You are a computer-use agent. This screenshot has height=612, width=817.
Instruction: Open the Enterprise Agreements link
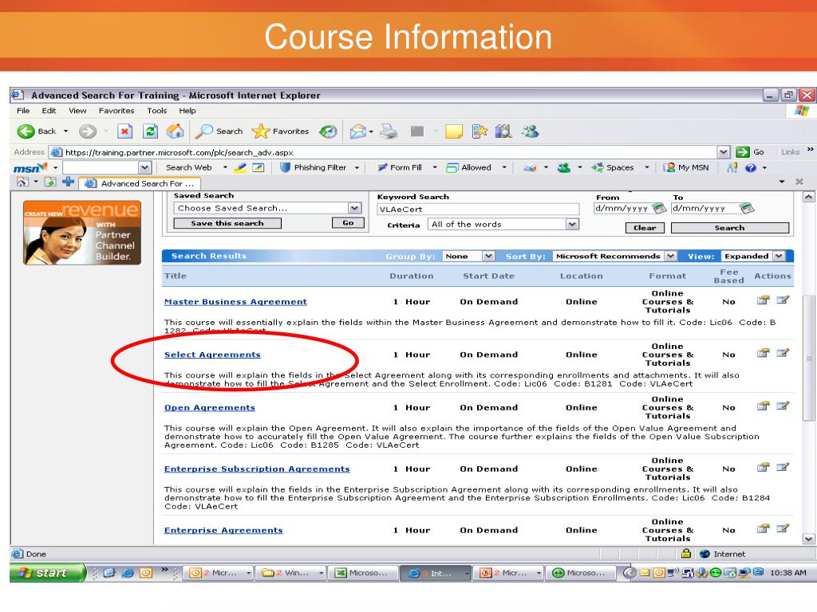click(x=223, y=530)
